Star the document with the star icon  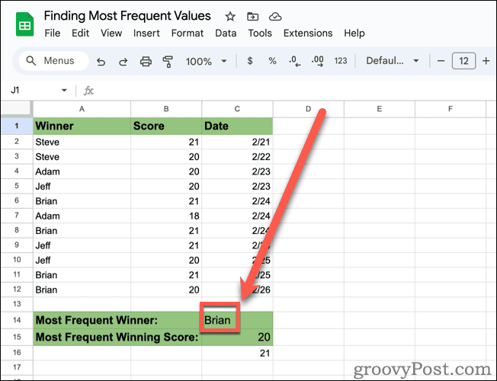pos(230,17)
